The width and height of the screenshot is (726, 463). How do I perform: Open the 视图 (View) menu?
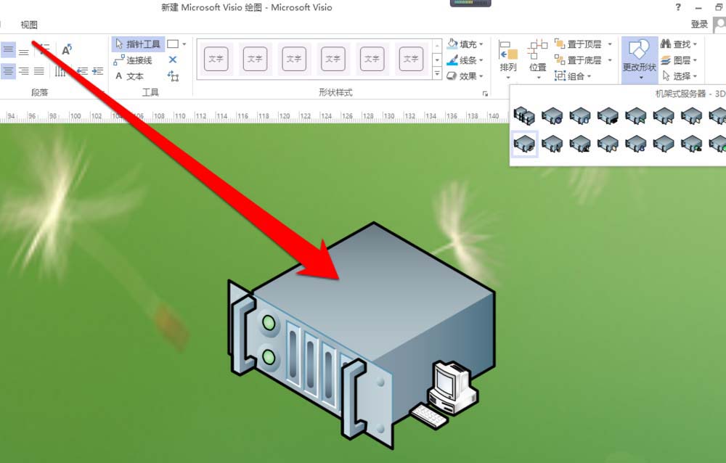(x=30, y=24)
